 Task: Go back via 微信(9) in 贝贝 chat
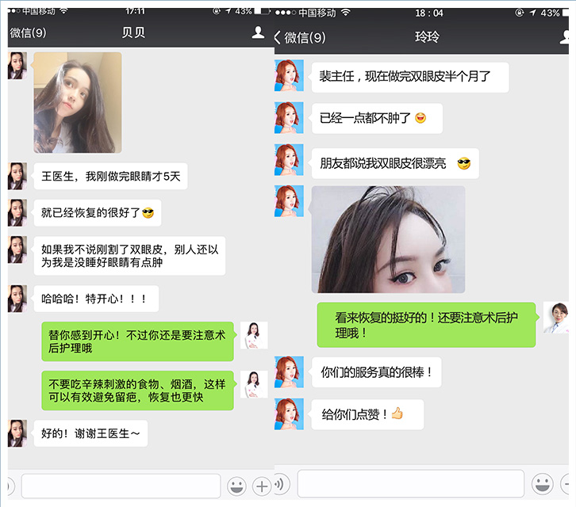point(28,33)
